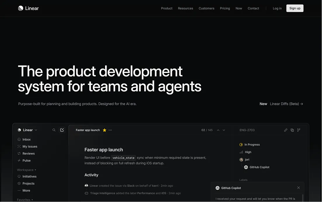Image resolution: width=322 pixels, height=202 pixels.
Task: Toggle the favorite star on Faster app launch
Action: click(105, 130)
